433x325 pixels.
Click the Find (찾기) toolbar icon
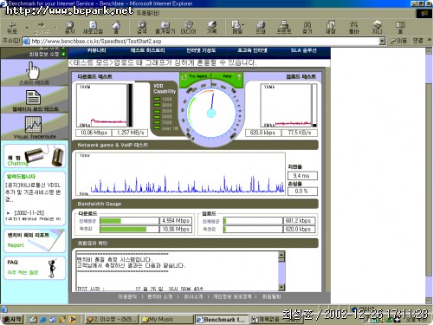pyautogui.click(x=307, y=28)
